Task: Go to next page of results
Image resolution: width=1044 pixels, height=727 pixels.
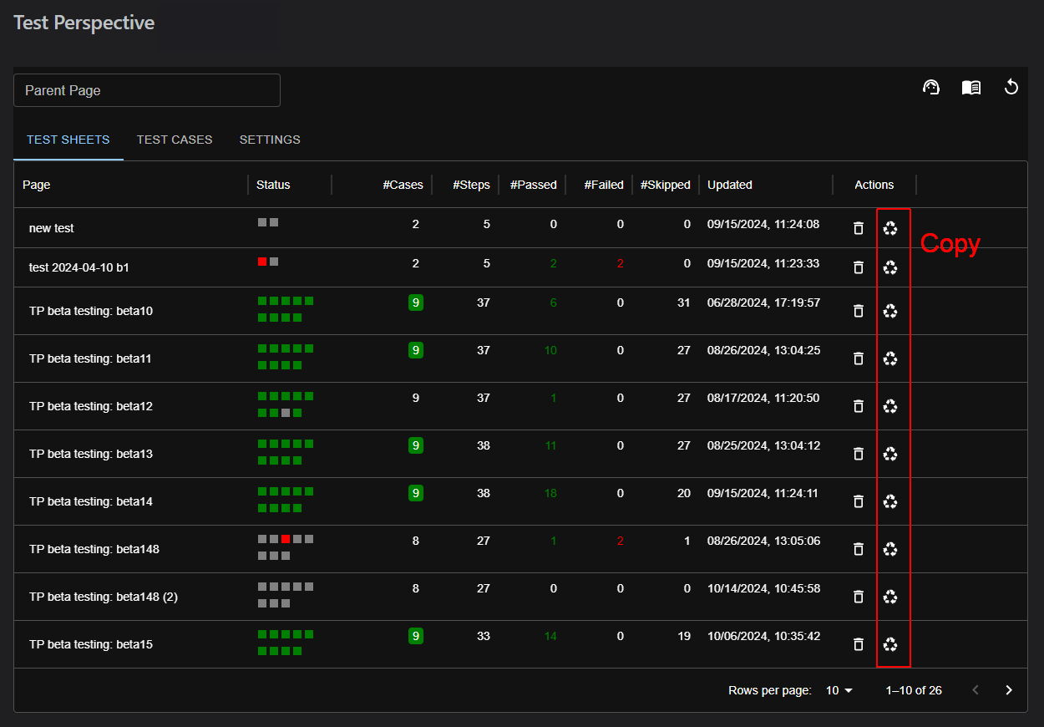Action: 1009,690
